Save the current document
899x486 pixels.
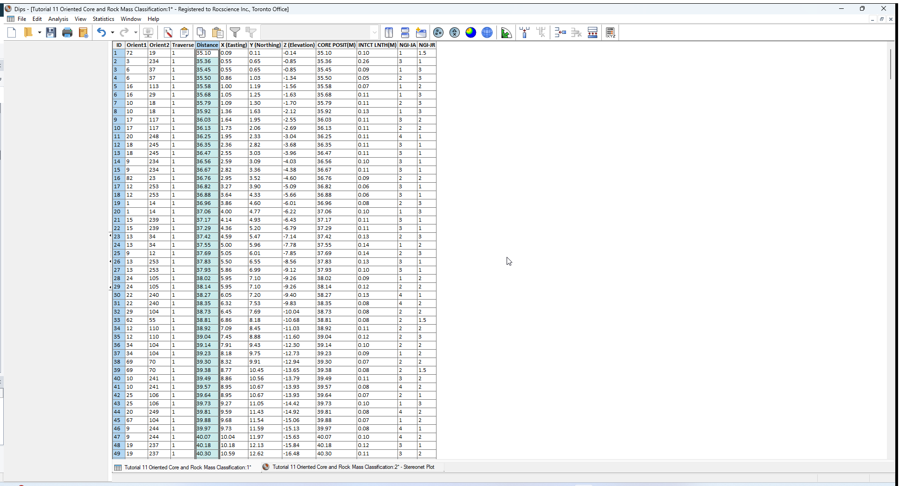coord(51,32)
